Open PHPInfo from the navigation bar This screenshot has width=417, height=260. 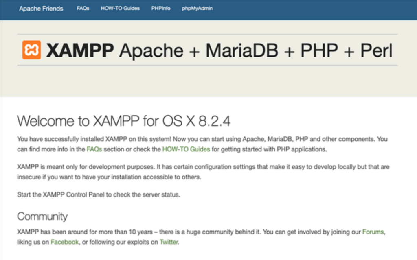click(x=161, y=9)
